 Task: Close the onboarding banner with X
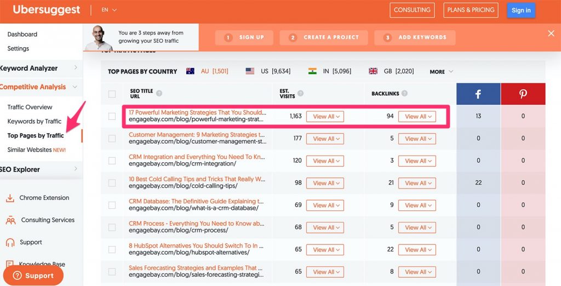[x=551, y=33]
